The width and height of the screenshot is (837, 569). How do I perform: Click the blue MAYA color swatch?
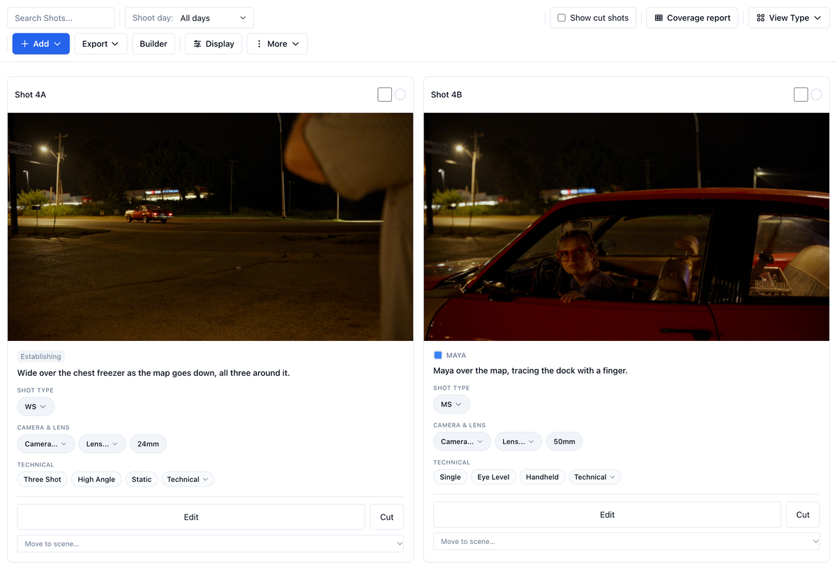[438, 356]
